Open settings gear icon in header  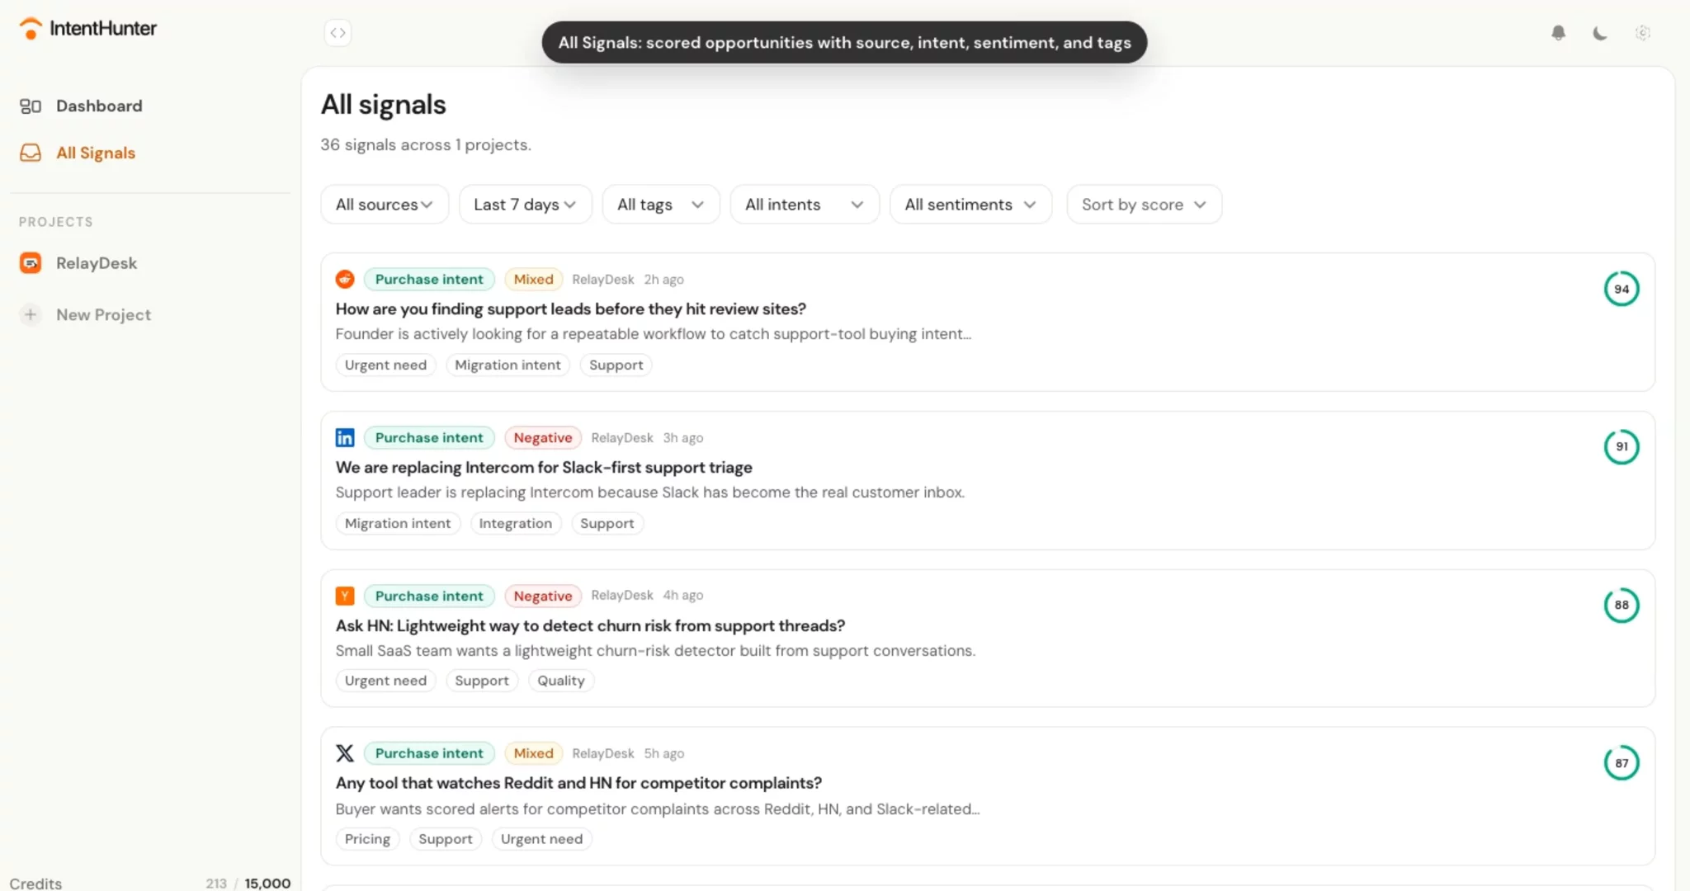(x=1643, y=33)
